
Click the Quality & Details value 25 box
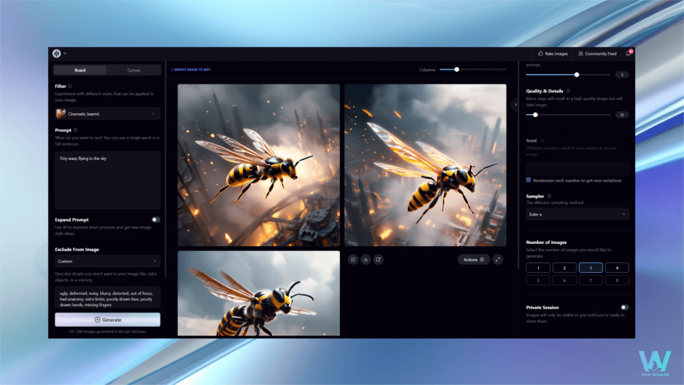(622, 114)
